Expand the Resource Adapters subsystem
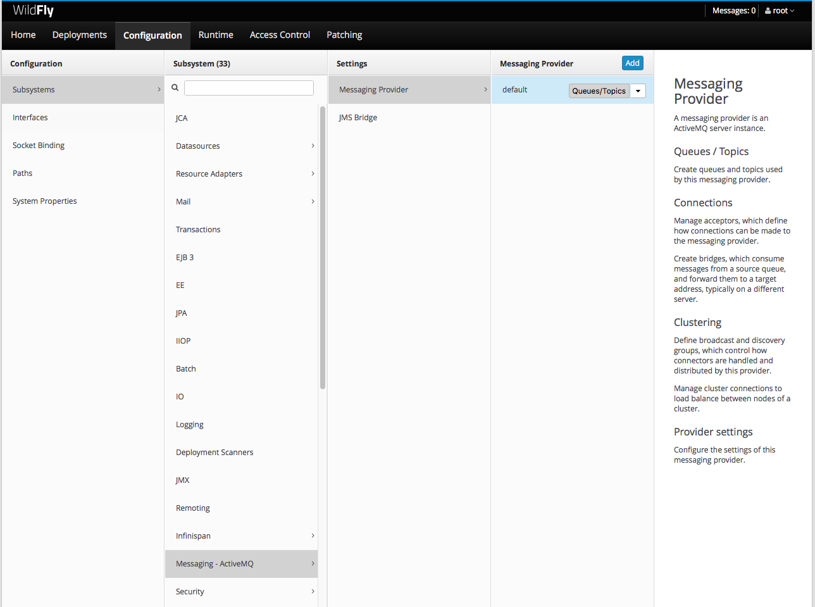 pos(312,173)
